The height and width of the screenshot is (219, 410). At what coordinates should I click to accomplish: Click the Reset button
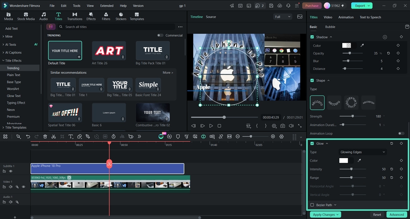(x=377, y=215)
